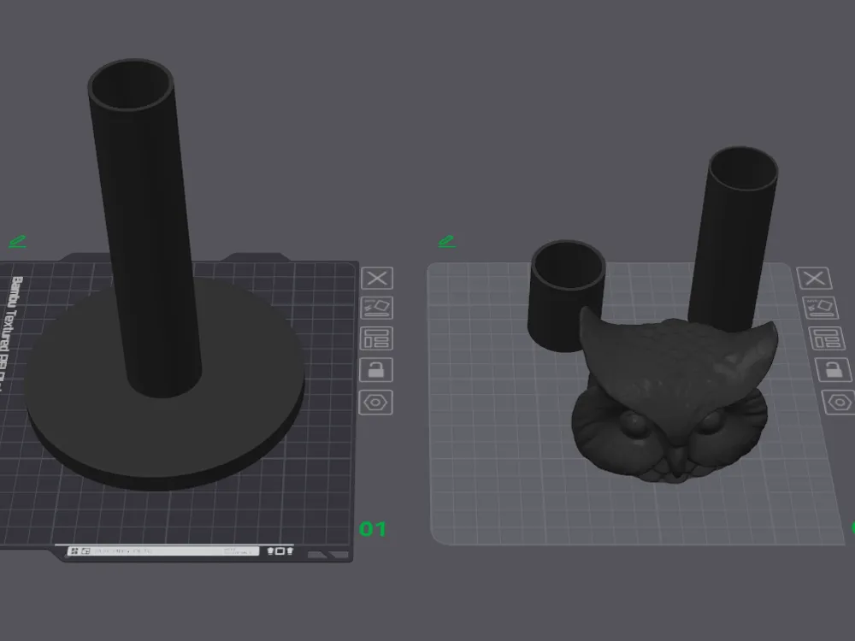The image size is (855, 641).
Task: Remove the second plate with its X icon
Action: tap(815, 278)
